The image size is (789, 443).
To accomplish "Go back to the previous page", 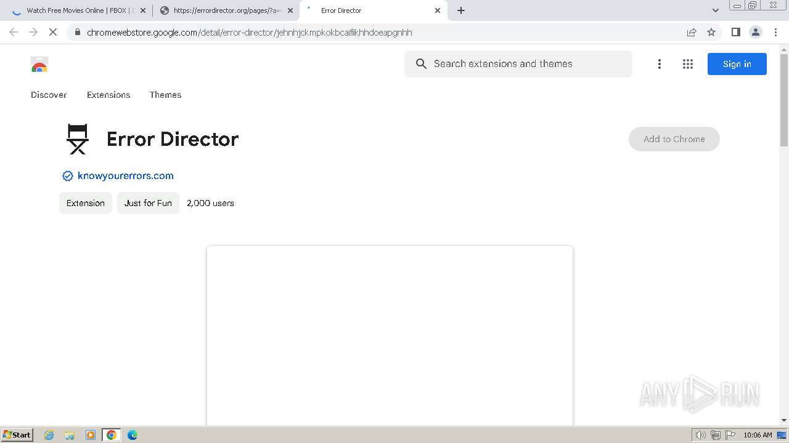I will pyautogui.click(x=14, y=32).
